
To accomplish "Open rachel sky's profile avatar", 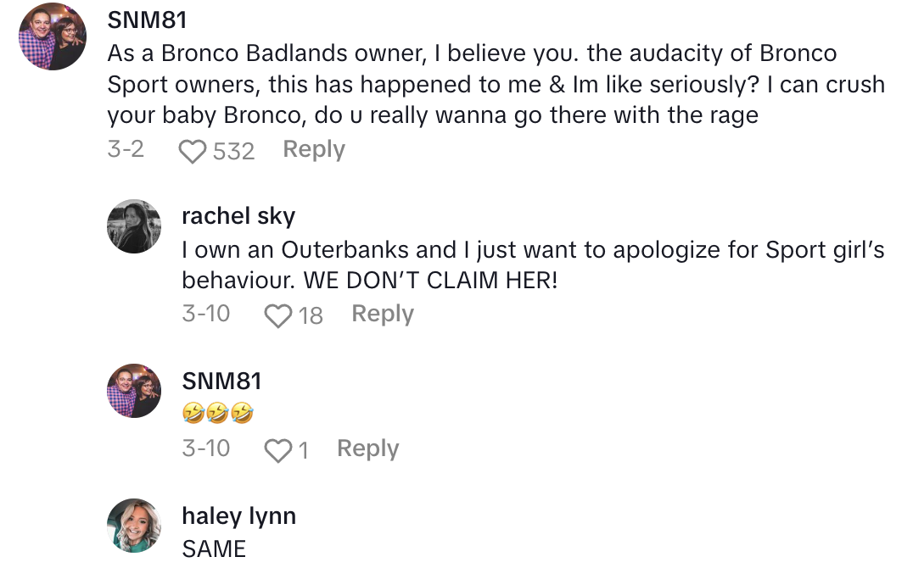I will click(x=134, y=226).
